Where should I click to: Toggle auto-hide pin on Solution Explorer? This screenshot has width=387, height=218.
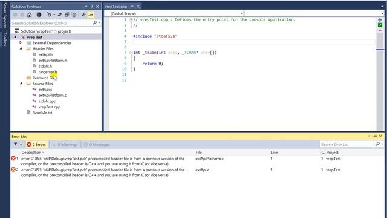[x=91, y=7]
